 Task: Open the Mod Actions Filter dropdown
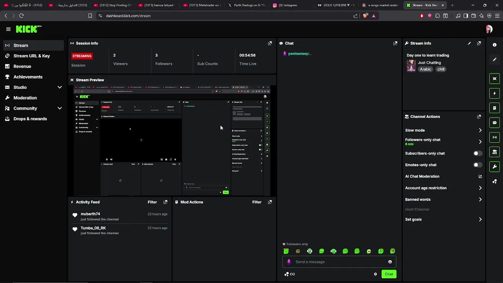[x=257, y=202]
